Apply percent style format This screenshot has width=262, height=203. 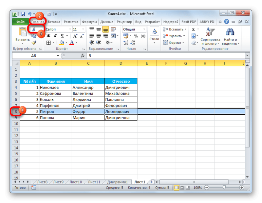click(136, 36)
